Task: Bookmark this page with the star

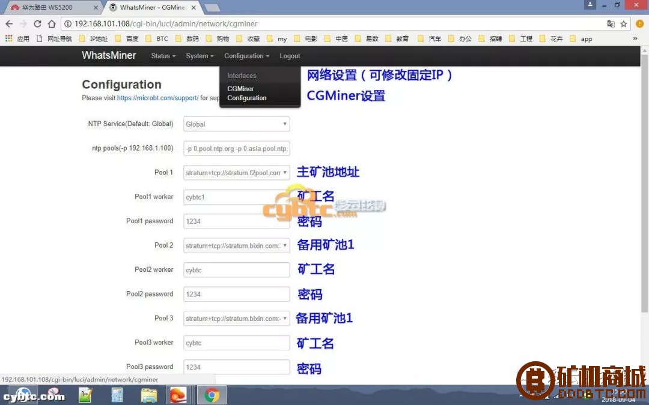Action: coord(624,24)
